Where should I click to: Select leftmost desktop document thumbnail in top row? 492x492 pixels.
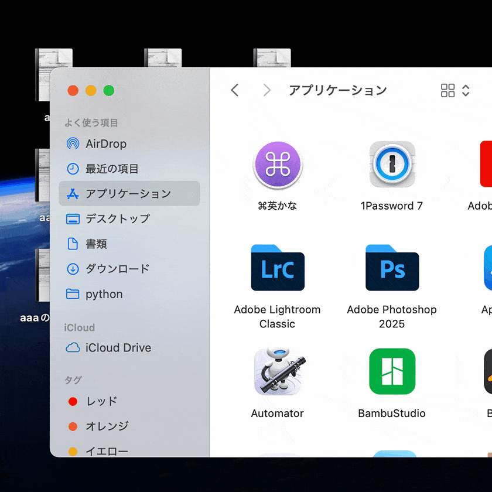tap(54, 75)
